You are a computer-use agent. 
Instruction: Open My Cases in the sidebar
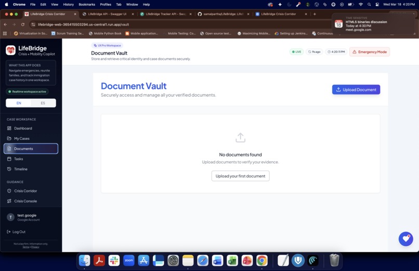pos(31,138)
